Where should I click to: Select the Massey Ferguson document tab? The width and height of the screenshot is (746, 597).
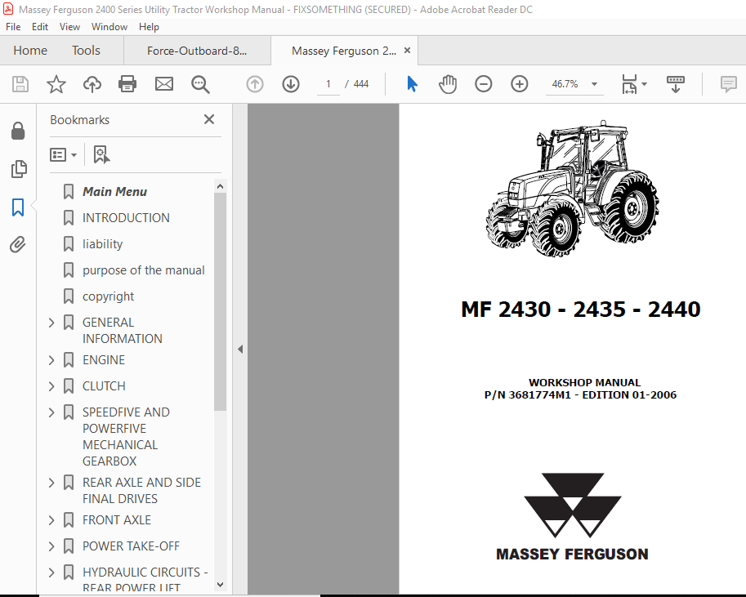tap(344, 51)
